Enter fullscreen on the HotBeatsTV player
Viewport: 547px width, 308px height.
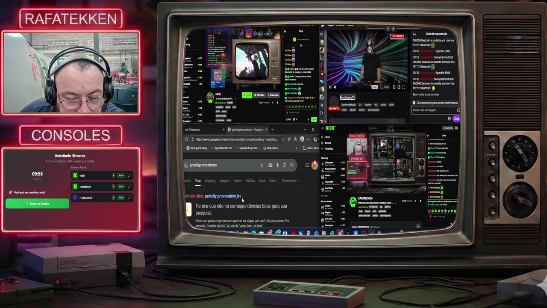404,87
